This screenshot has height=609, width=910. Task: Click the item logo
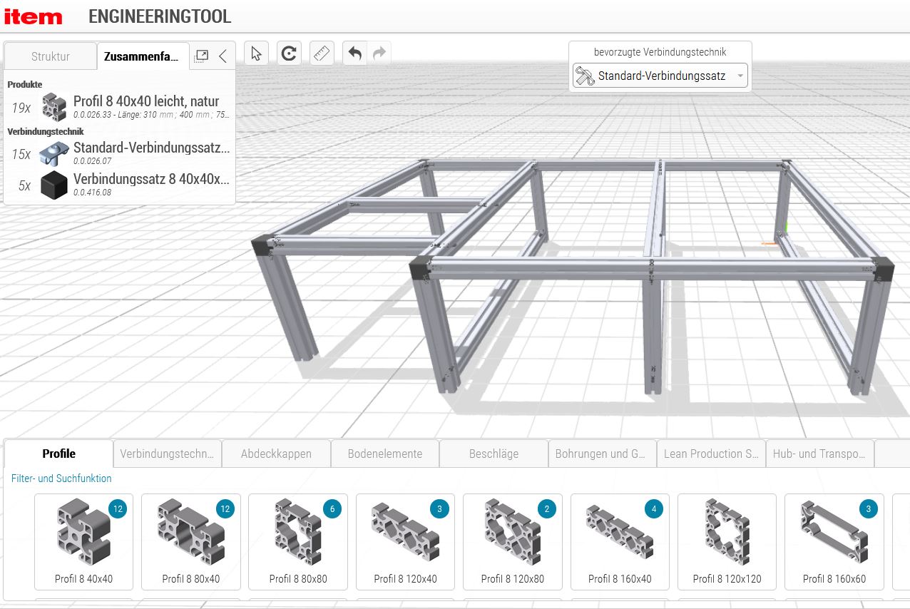tap(33, 16)
